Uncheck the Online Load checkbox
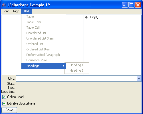This screenshot has height=114, width=143. click(4, 97)
